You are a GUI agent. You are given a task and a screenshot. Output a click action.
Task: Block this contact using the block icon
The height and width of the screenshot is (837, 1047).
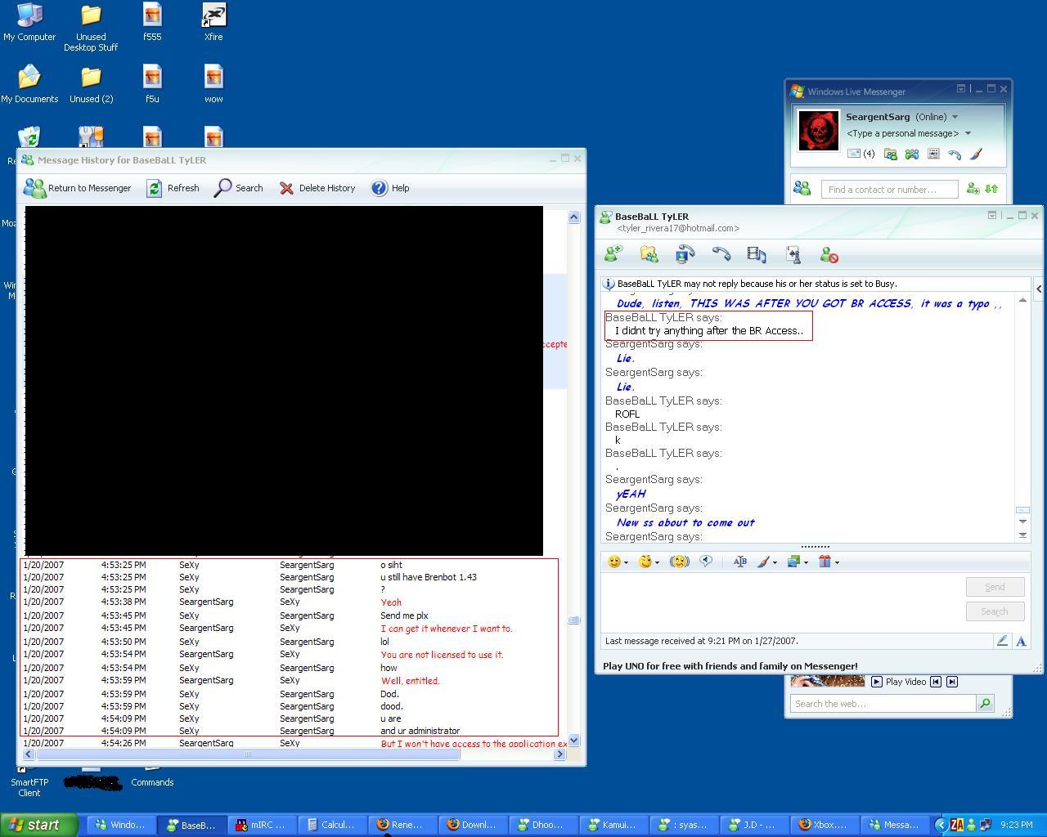click(829, 255)
